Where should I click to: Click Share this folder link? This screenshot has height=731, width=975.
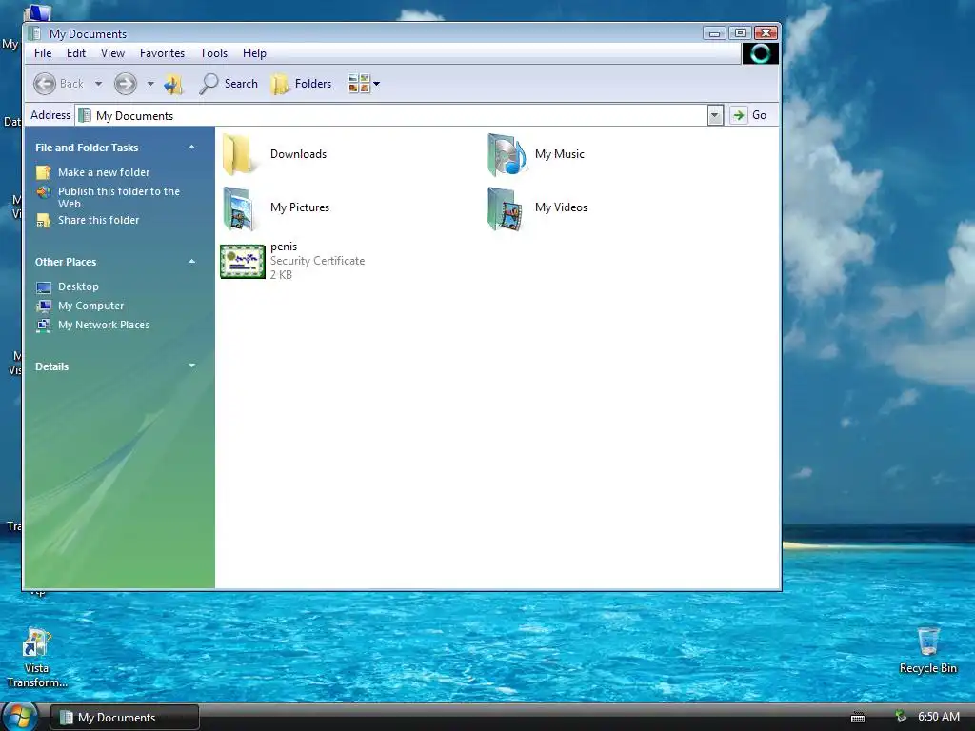pyautogui.click(x=98, y=220)
